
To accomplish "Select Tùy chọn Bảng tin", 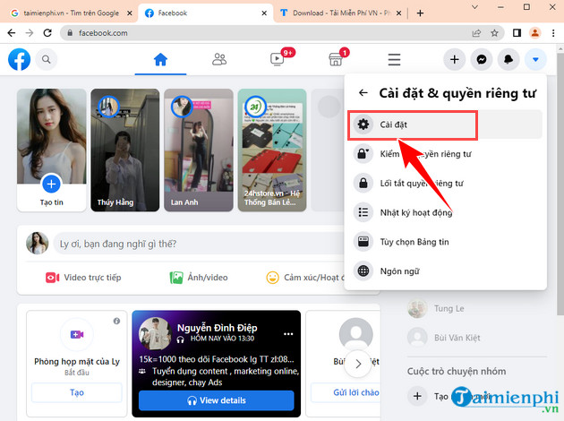I will pos(446,242).
